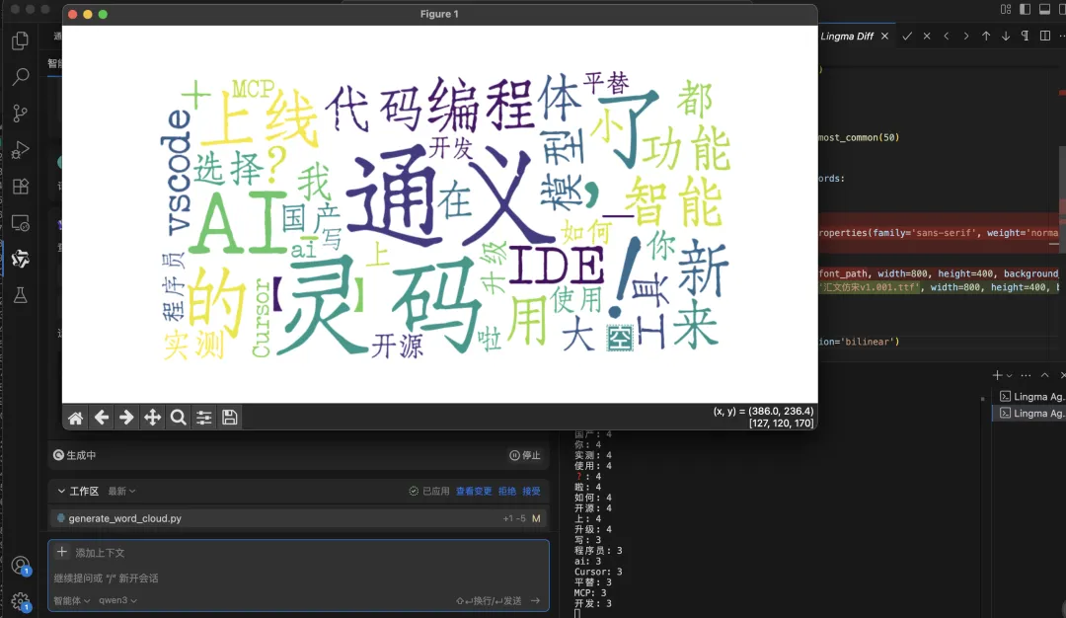Screen dimensions: 1066x618
Task: Open the subplot configuration sliders
Action: click(204, 417)
